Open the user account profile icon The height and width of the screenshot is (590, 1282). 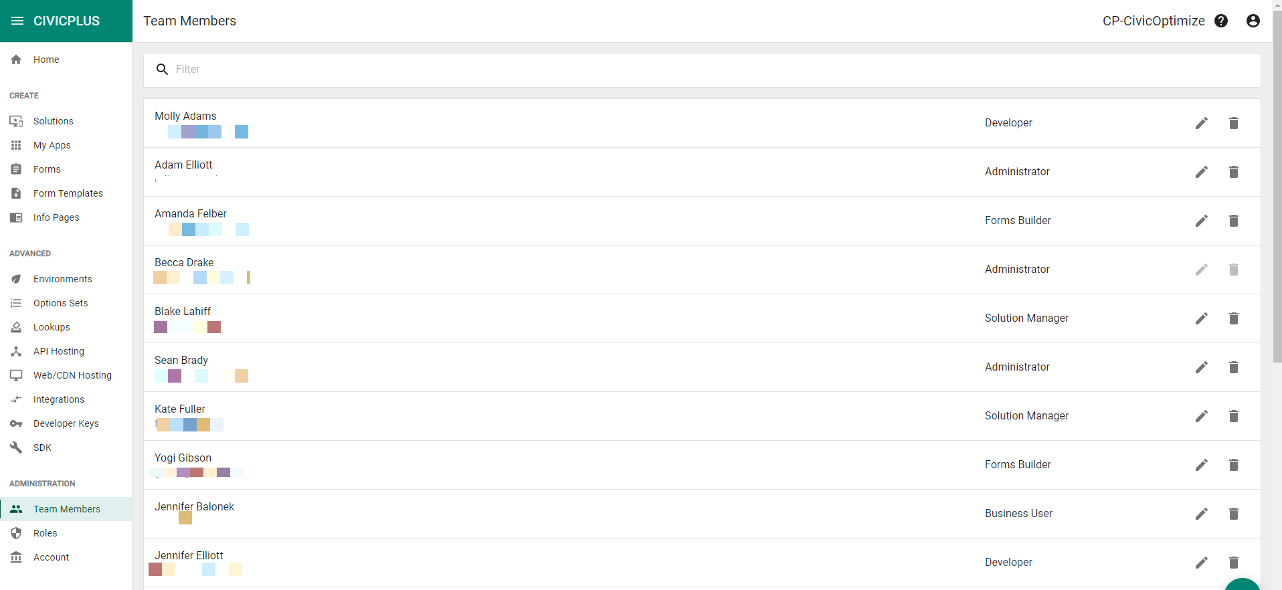(1253, 21)
